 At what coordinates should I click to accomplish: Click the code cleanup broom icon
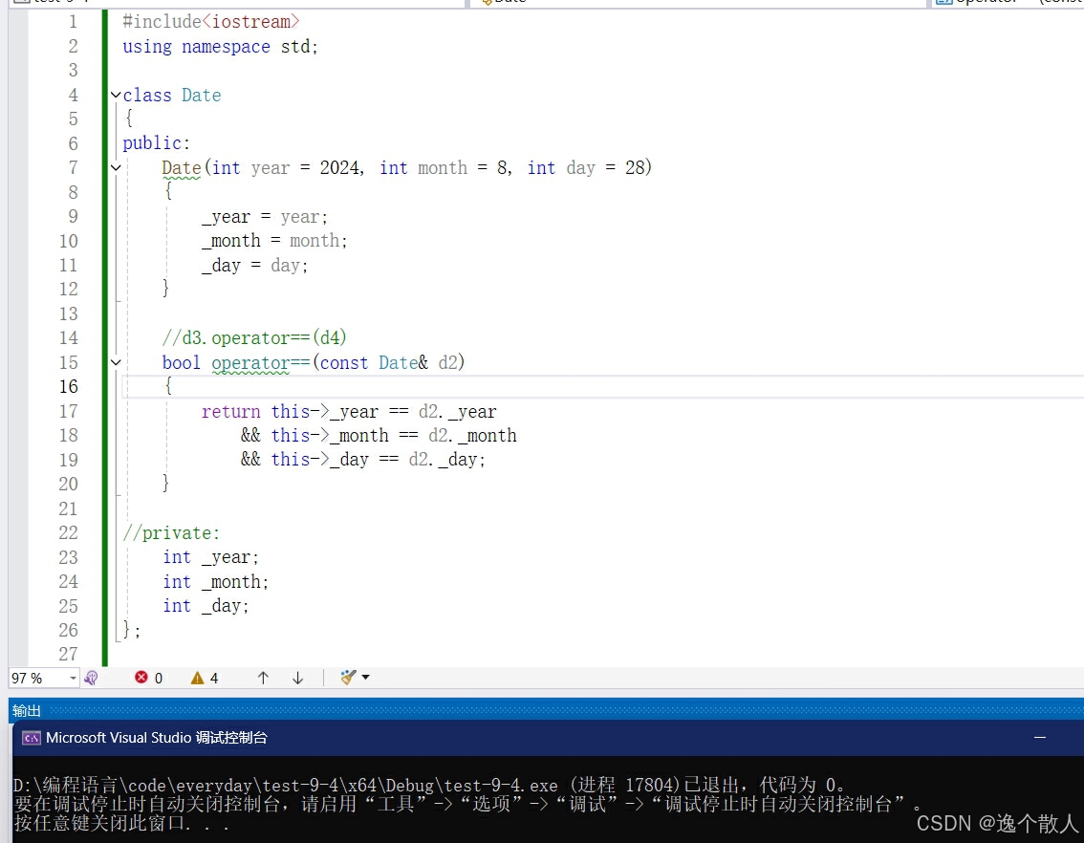tap(348, 677)
